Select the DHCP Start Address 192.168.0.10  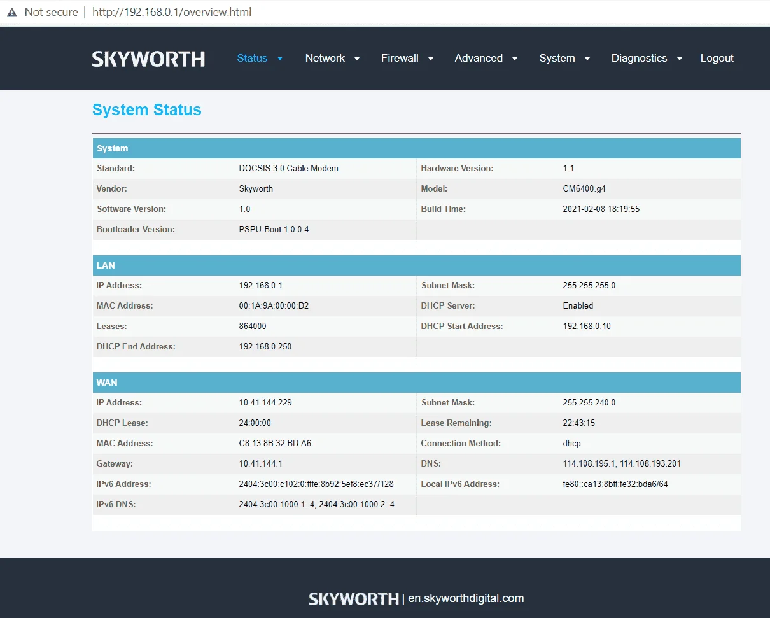(x=587, y=327)
